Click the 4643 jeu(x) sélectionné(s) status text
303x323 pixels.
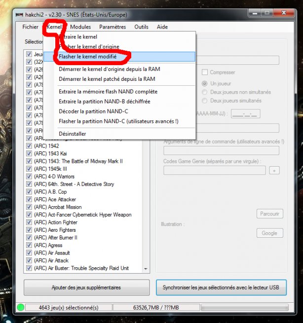pyautogui.click(x=69, y=308)
